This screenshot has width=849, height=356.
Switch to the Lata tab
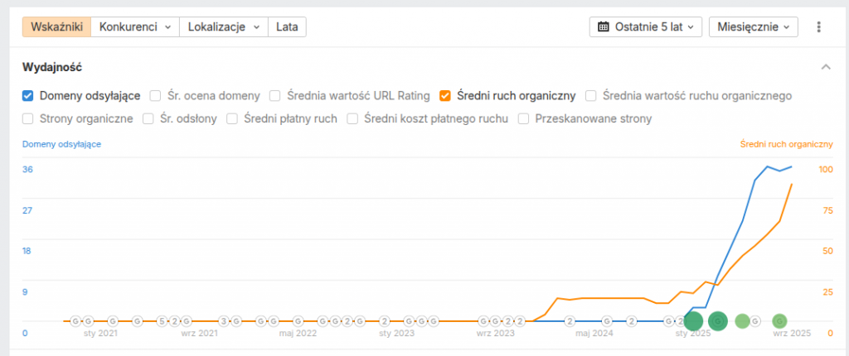coord(287,26)
